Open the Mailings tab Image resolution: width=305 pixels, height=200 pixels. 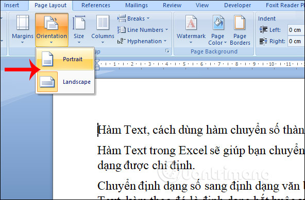[137, 5]
